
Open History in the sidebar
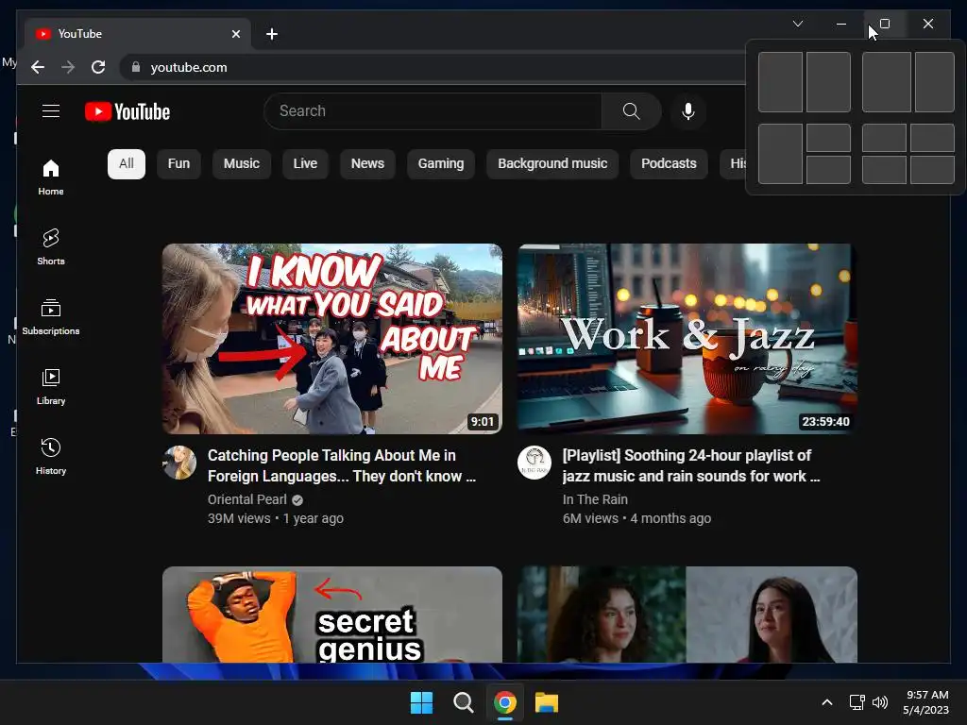pos(51,456)
